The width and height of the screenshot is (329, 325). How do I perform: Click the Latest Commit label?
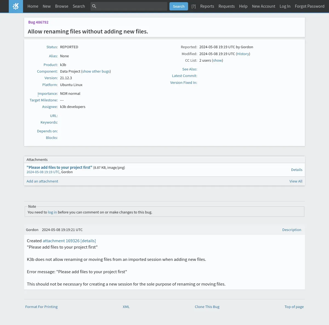(185, 76)
